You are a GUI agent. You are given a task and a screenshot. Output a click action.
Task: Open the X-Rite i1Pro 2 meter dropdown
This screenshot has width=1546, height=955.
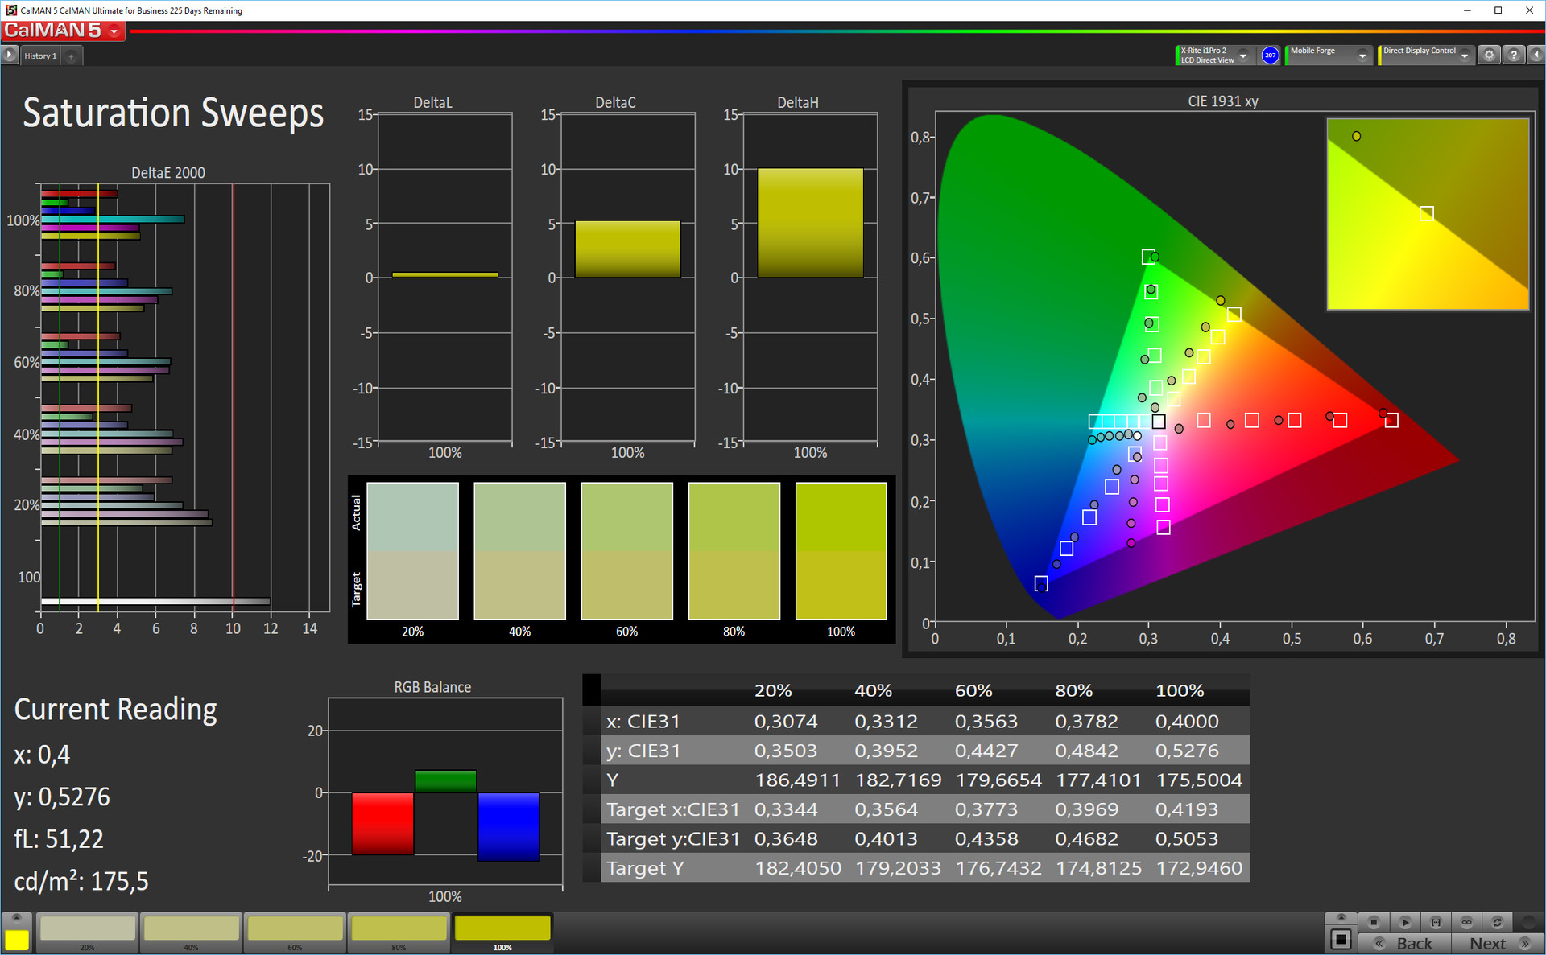point(1243,56)
